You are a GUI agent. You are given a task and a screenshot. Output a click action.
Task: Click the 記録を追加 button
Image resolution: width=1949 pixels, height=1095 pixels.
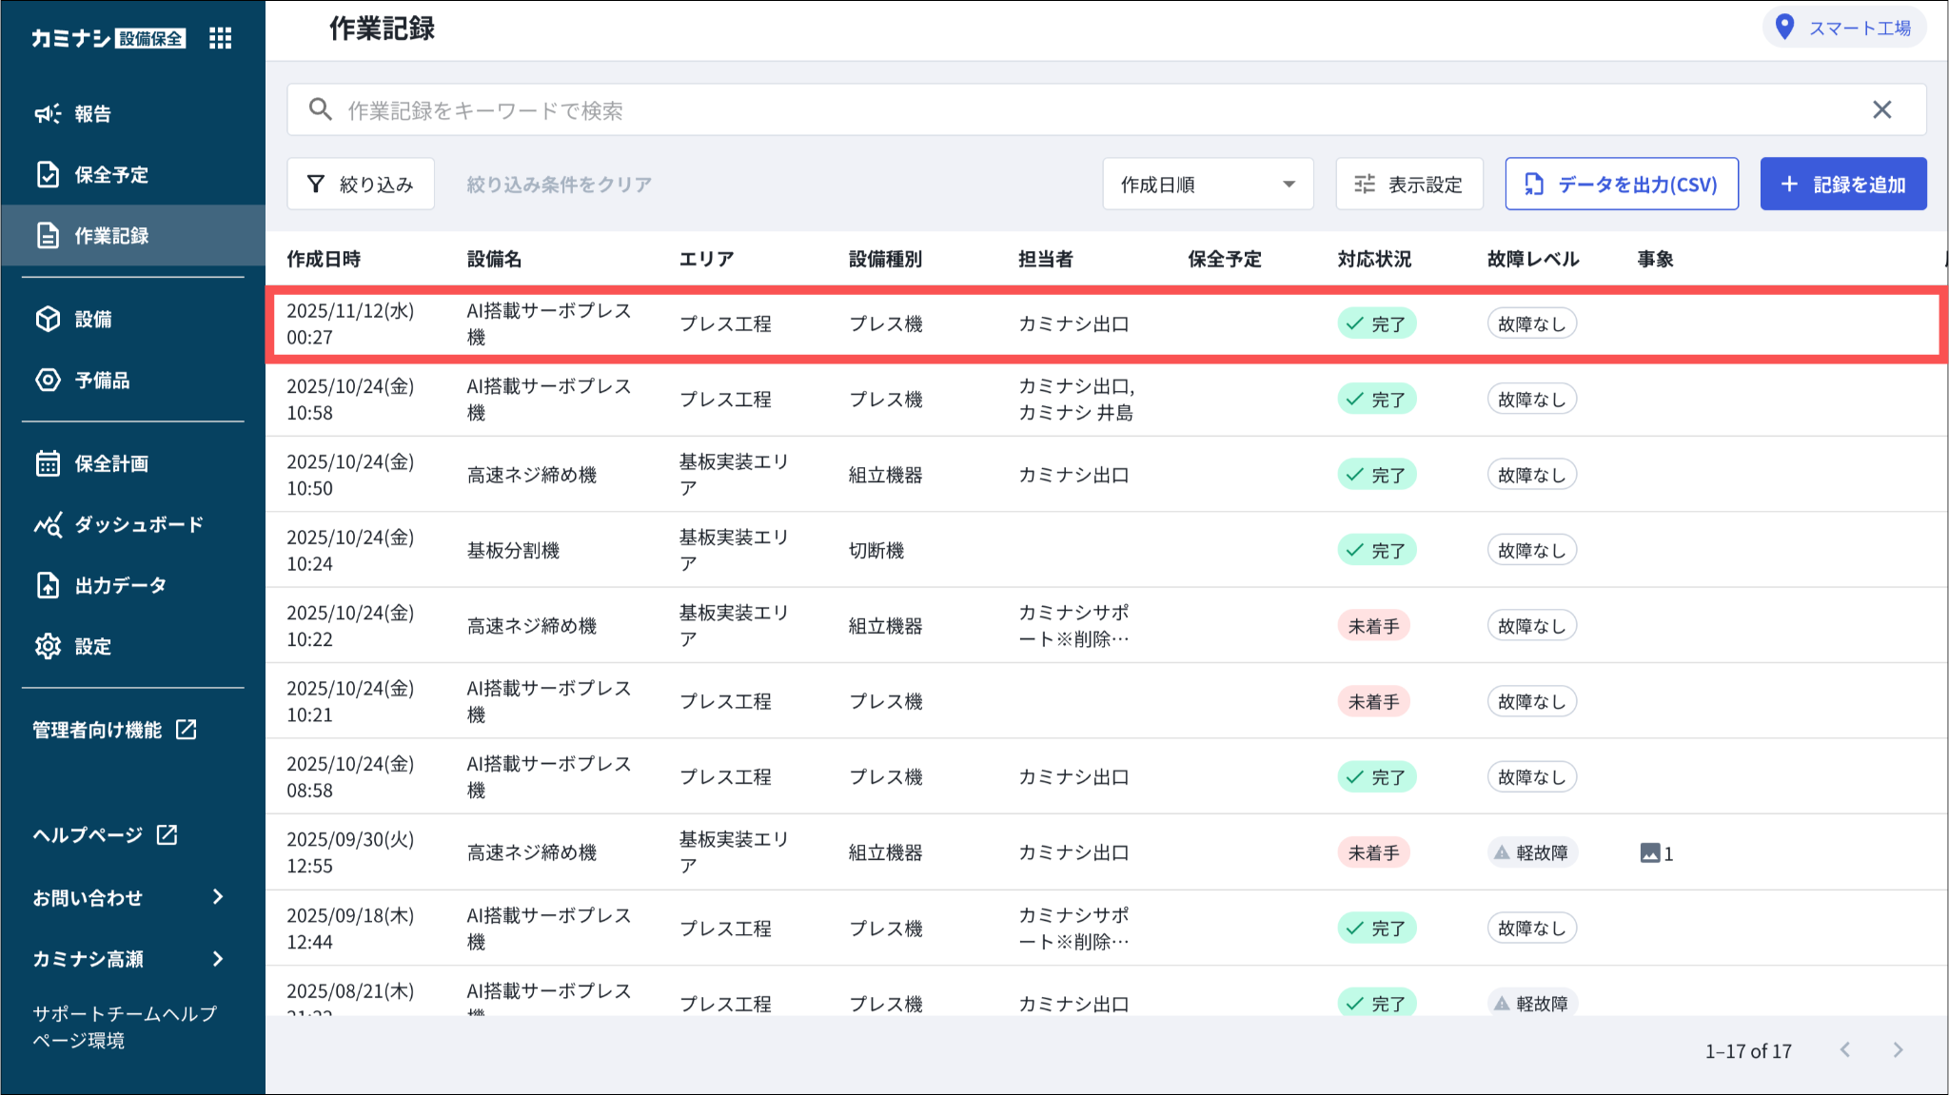1842,185
